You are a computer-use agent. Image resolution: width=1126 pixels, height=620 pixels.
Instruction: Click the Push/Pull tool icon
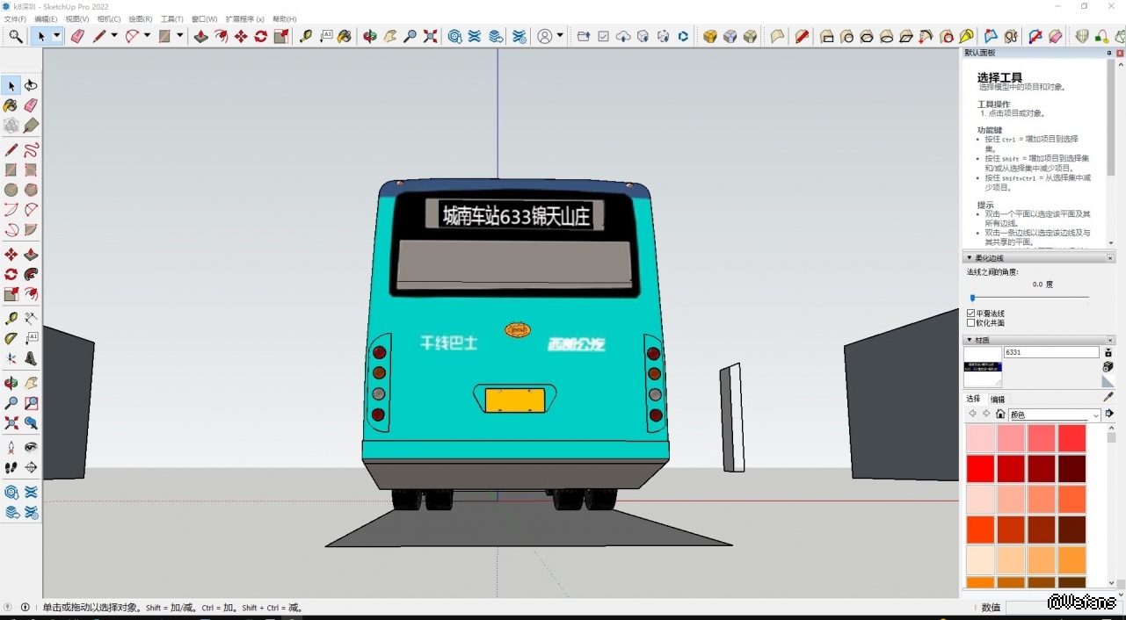pos(200,36)
